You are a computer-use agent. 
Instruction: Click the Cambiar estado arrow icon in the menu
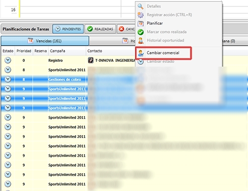[140, 61]
